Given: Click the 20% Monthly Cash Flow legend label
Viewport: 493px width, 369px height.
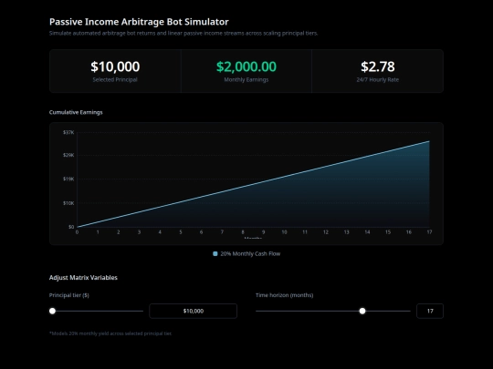Looking at the screenshot, I should 250,254.
